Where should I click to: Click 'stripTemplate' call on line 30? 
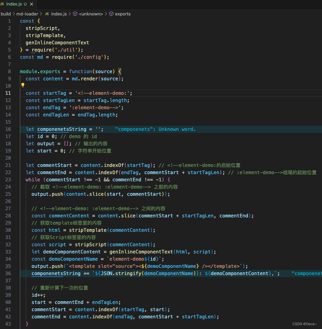pyautogui.click(x=88, y=230)
